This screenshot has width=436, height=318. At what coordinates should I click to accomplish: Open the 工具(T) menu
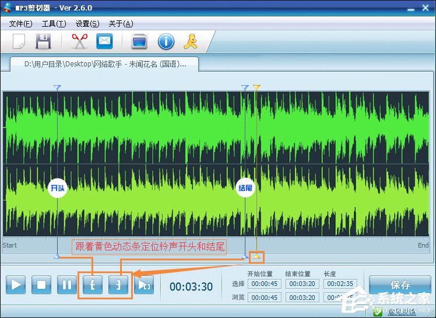tap(54, 24)
